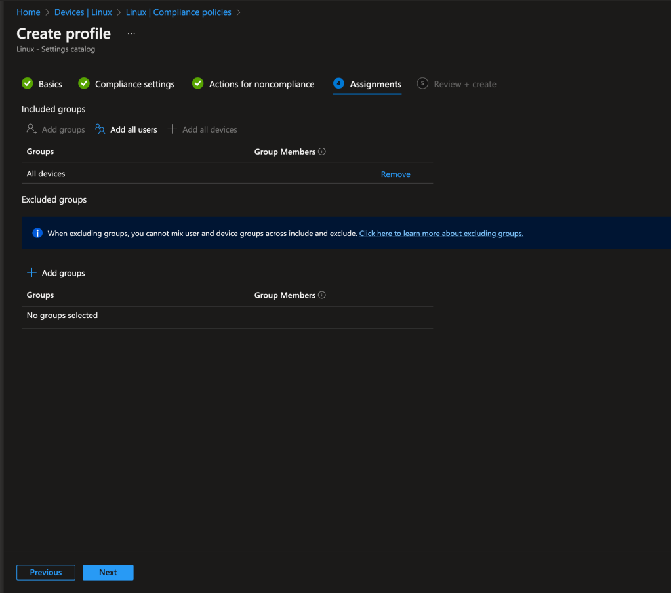
Task: Click the Basics step green checkmark icon
Action: (28, 83)
